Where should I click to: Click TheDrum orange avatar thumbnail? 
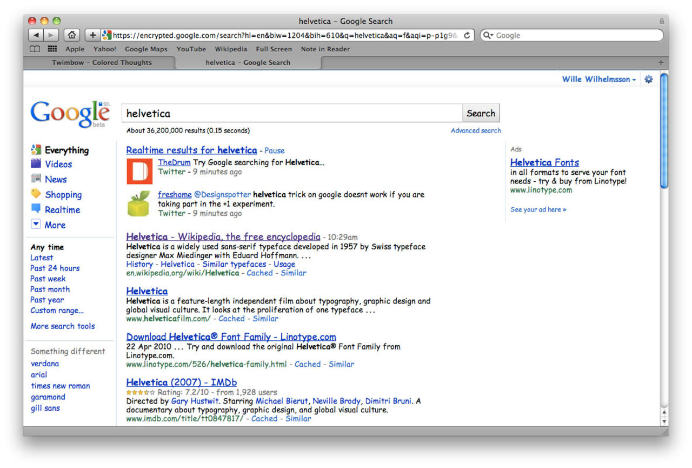click(x=139, y=172)
